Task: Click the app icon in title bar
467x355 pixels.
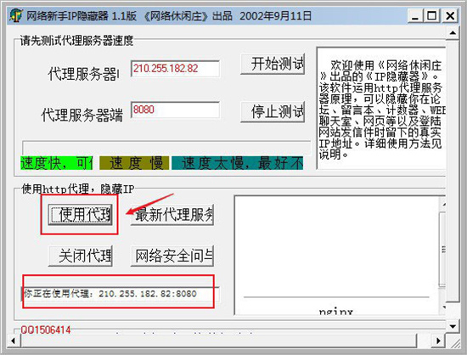Action: 16,15
